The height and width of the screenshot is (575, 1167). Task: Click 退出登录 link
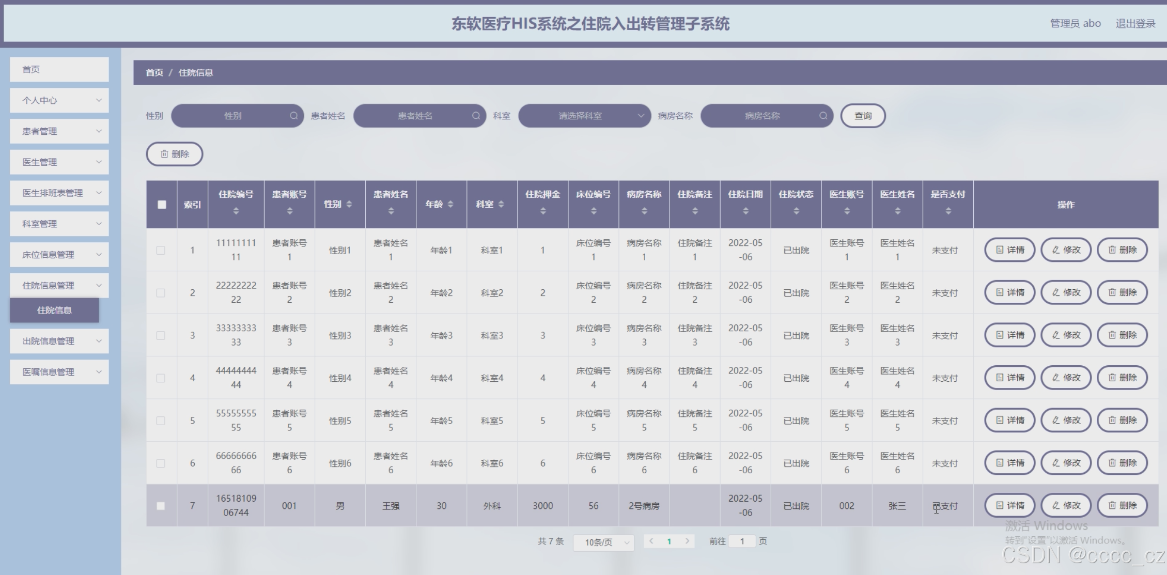pos(1135,23)
